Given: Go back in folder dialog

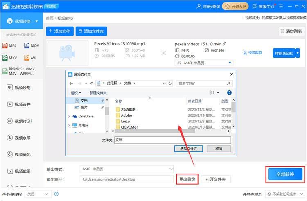Looking at the screenshot, I should 71,84.
